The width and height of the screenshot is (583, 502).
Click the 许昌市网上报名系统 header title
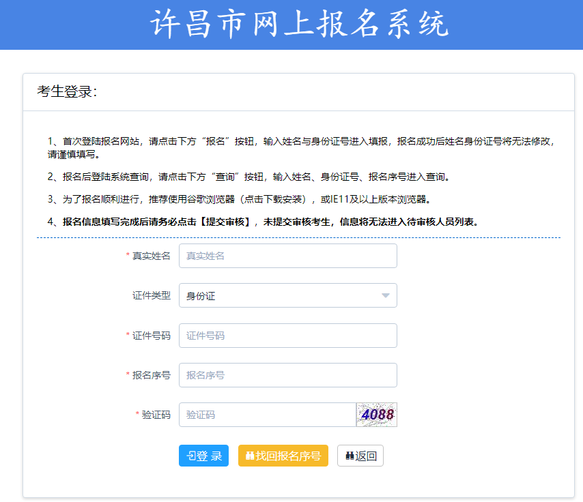coord(299,25)
